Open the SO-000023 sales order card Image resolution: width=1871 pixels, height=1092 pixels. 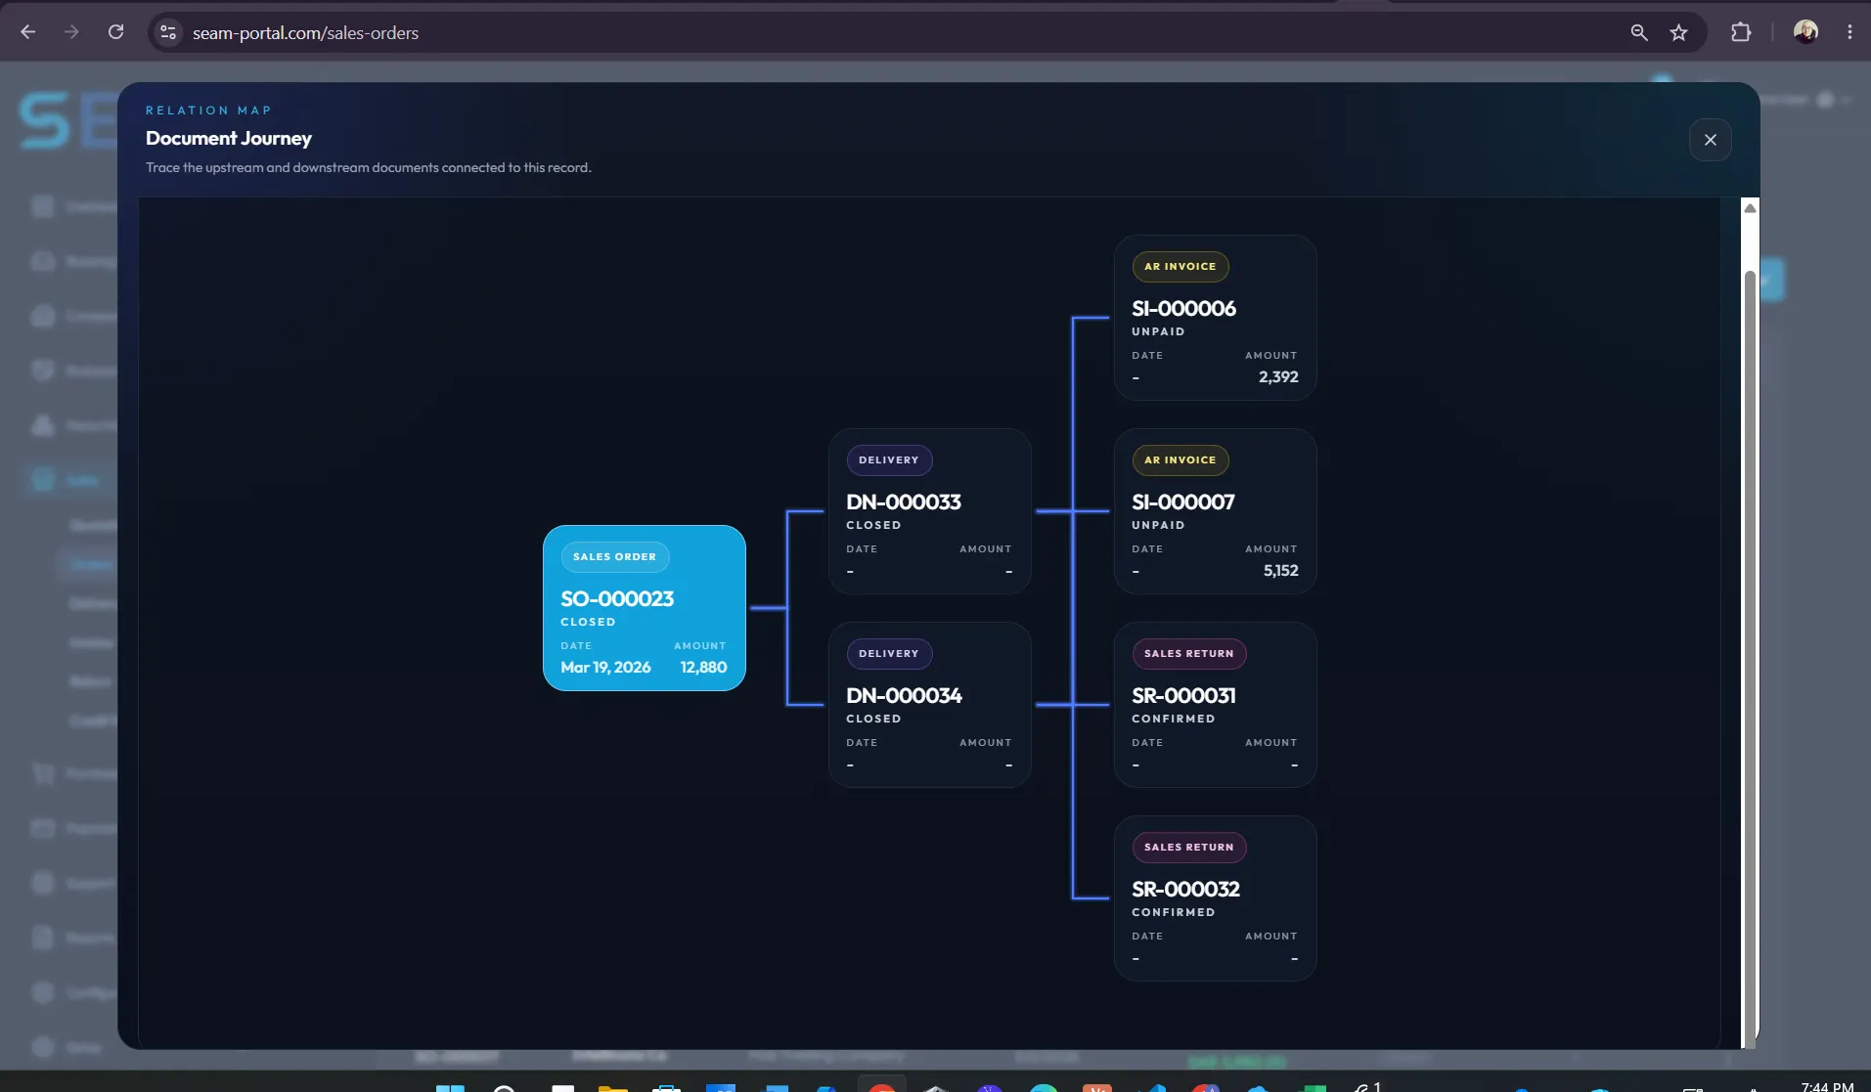pyautogui.click(x=645, y=608)
